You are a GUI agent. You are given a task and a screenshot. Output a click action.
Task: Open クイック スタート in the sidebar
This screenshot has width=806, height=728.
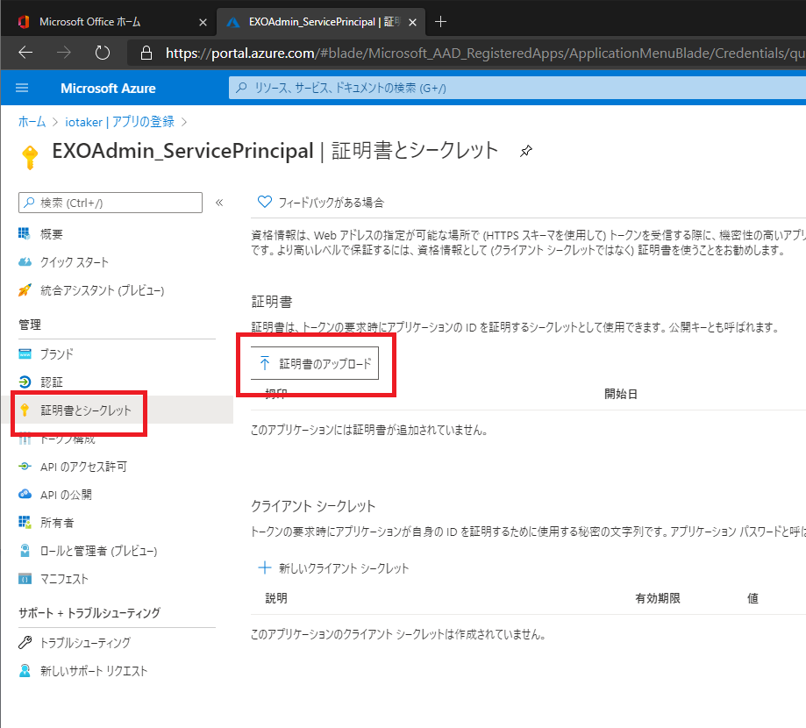[x=74, y=262]
